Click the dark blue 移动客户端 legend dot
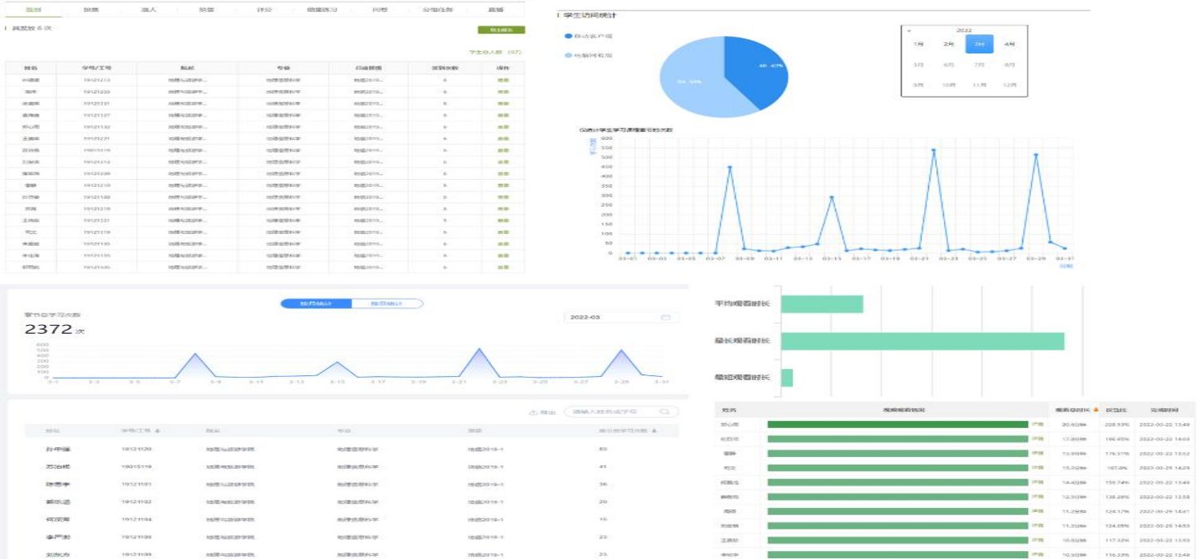 [x=568, y=37]
